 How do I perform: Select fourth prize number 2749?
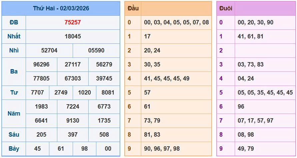[61, 93]
